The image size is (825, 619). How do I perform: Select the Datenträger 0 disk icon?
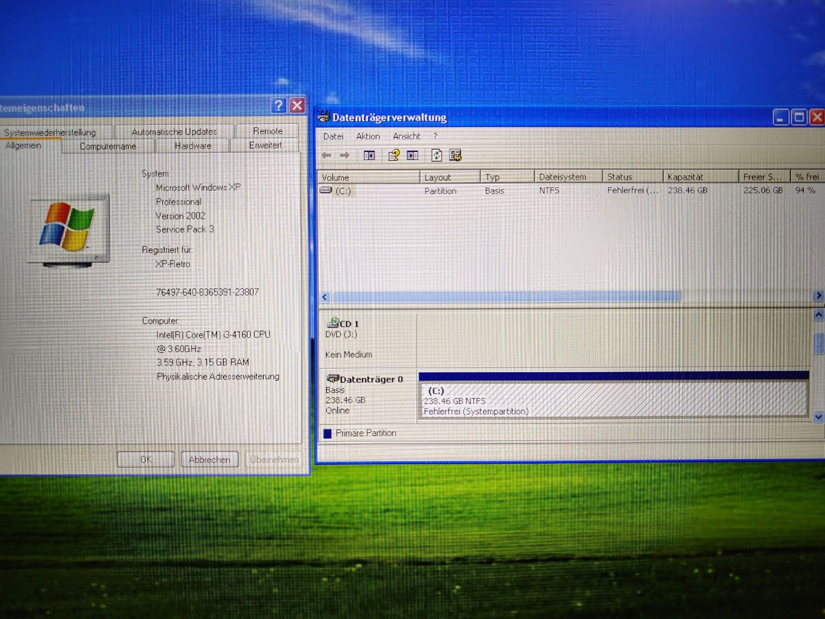coord(333,378)
